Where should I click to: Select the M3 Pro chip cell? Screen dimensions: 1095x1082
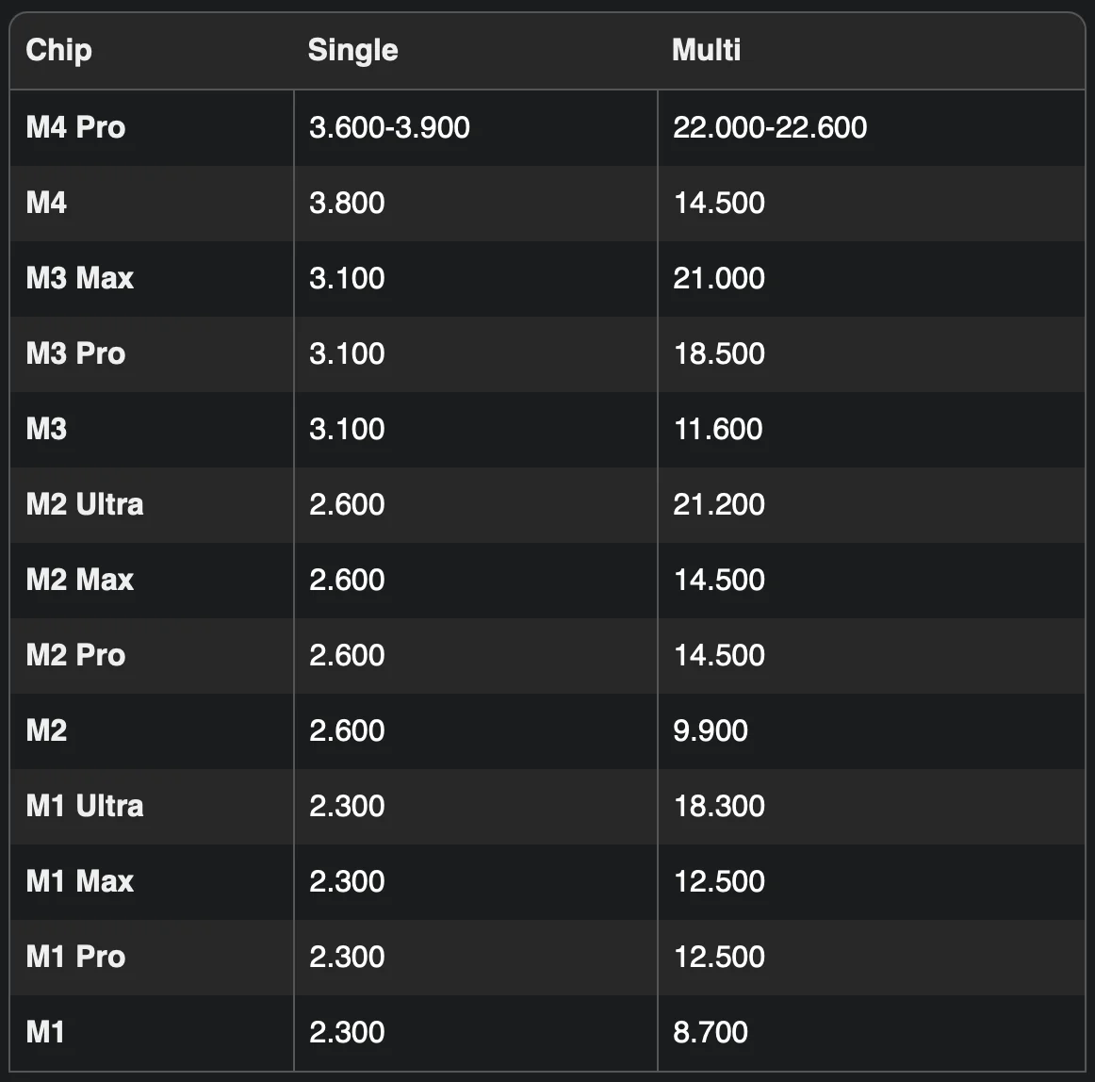click(x=75, y=353)
